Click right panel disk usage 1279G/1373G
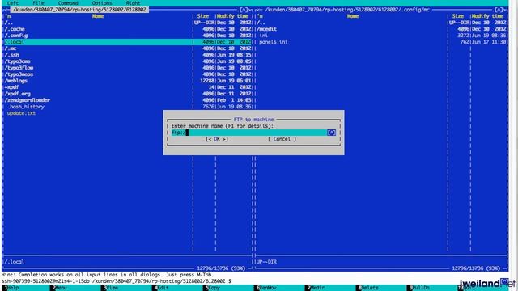The height and width of the screenshot is (291, 518). pos(476,268)
